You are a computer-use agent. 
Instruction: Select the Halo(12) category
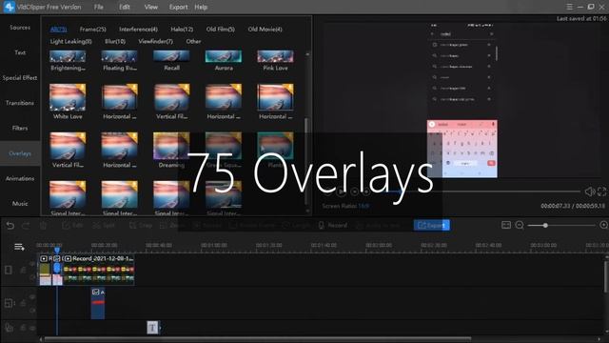(182, 30)
